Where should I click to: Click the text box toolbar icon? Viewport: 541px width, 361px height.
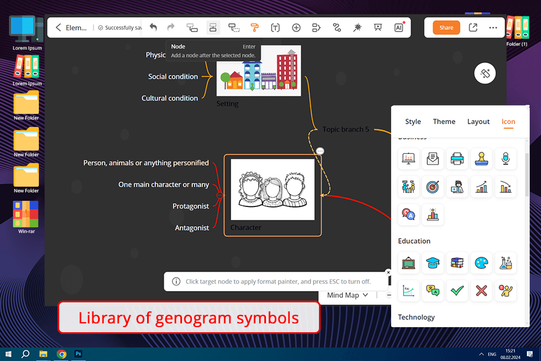275,28
